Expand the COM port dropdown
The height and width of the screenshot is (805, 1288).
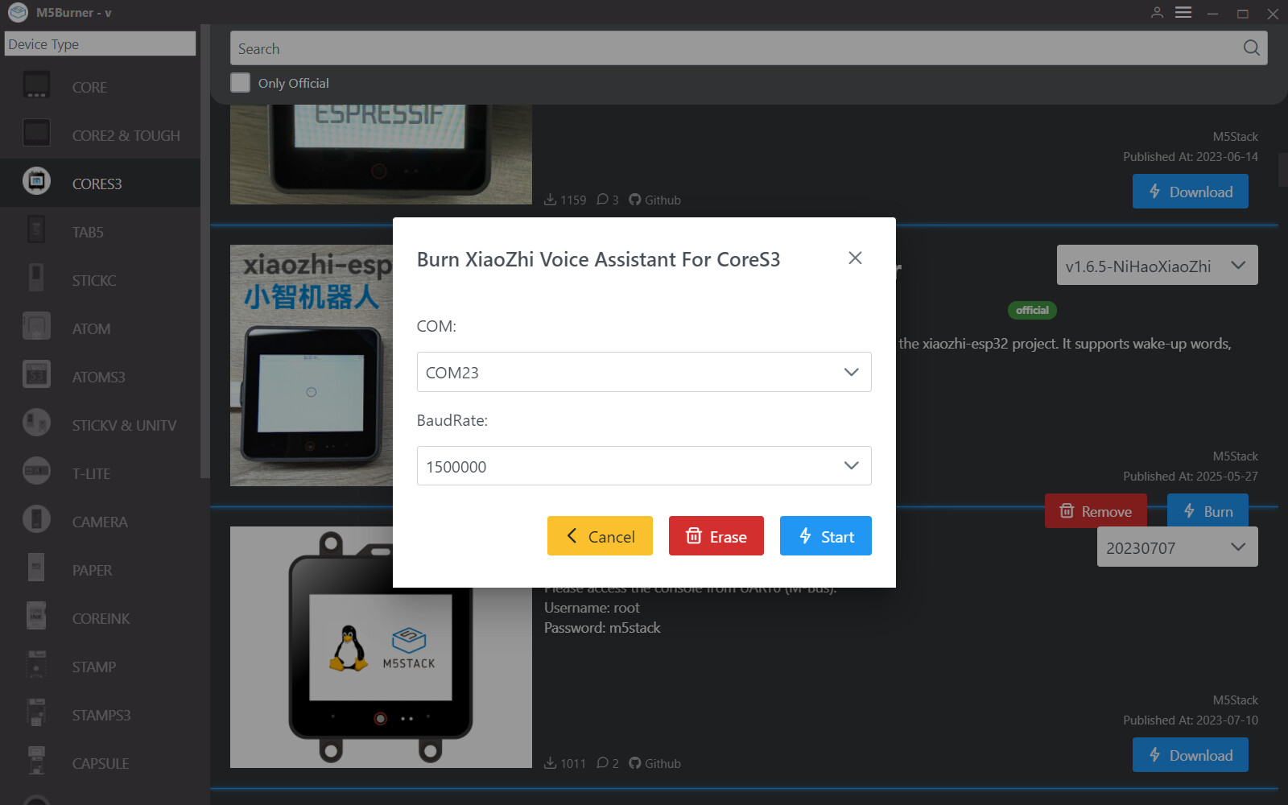(644, 372)
